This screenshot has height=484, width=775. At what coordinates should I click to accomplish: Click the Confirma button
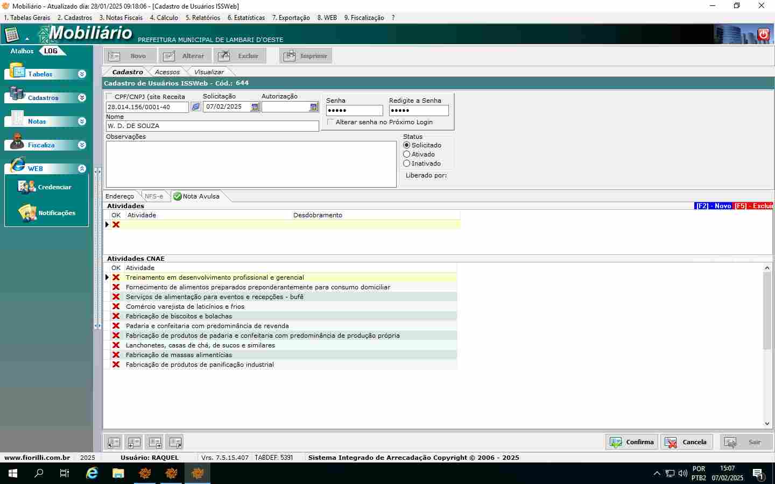[x=632, y=442]
